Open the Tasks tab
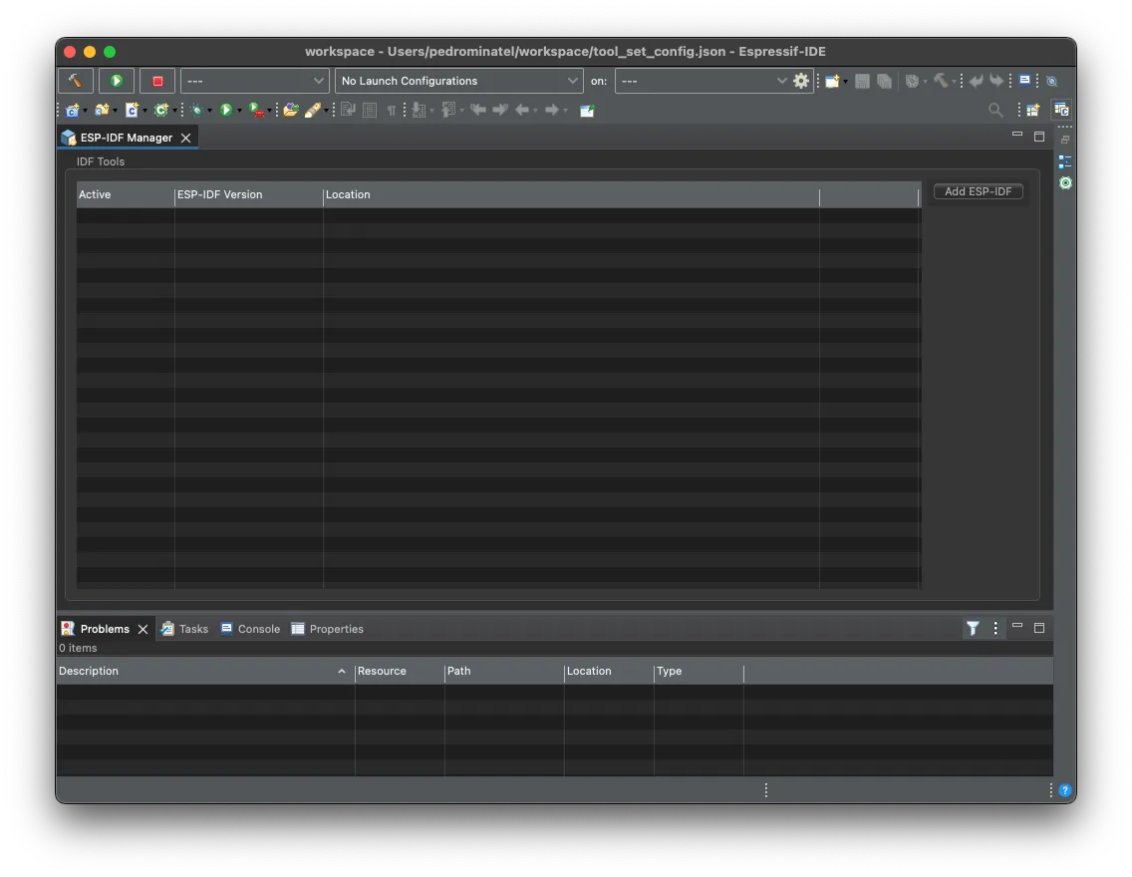Screen dimensions: 1132x877 coord(185,629)
